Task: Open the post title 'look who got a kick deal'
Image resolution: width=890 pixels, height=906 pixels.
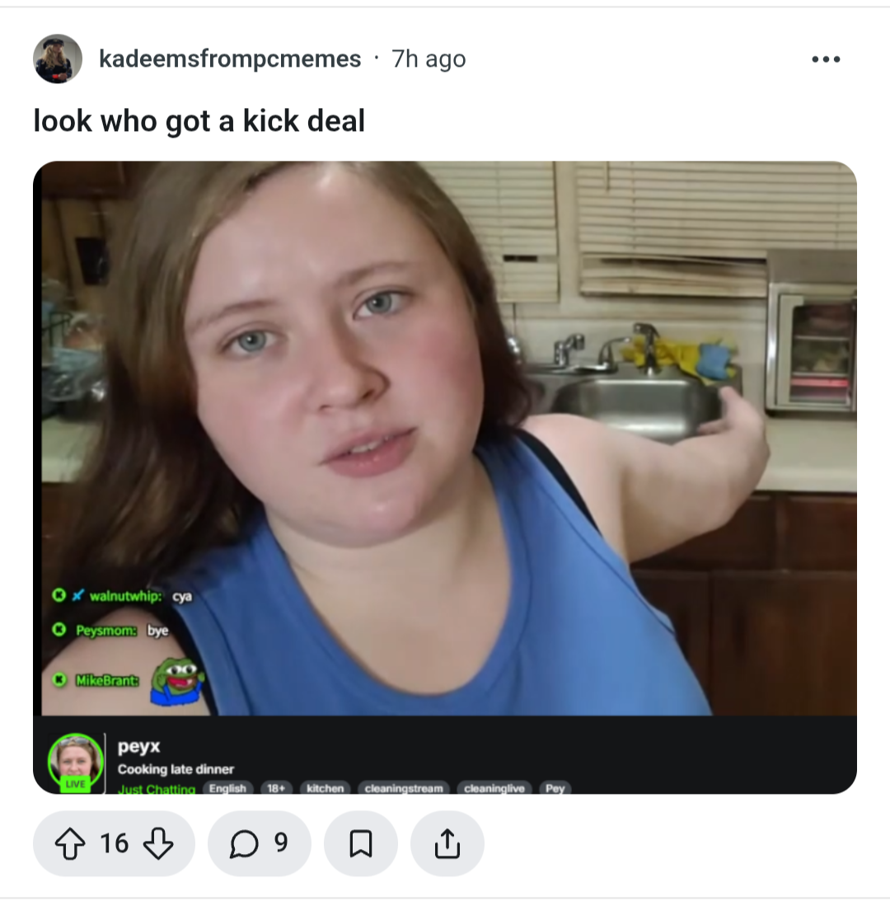Action: tap(199, 120)
